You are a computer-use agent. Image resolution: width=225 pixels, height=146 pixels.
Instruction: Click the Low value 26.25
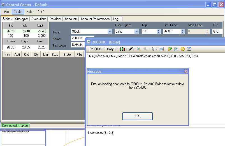click(x=42, y=47)
